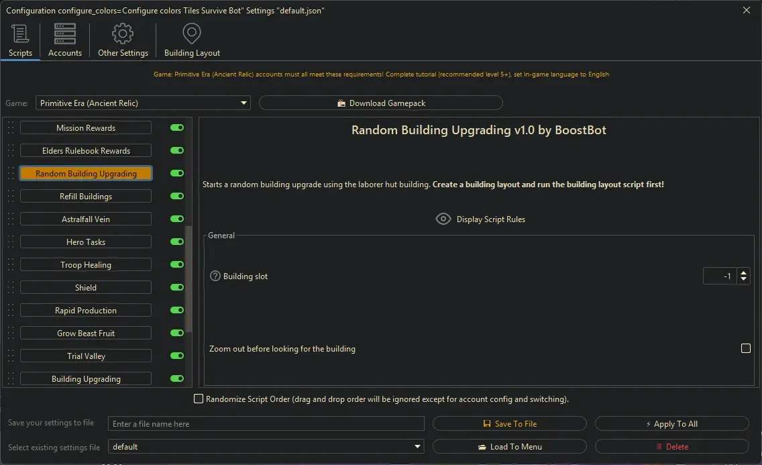Disable the Random Building Upgrading toggle

(x=176, y=173)
